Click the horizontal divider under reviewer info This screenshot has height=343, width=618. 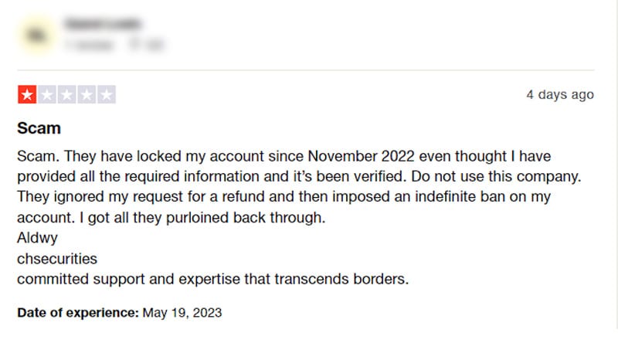[306, 70]
